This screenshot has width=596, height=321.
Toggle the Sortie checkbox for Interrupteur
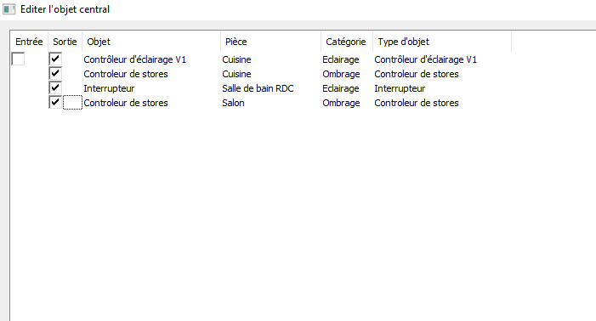click(x=55, y=87)
